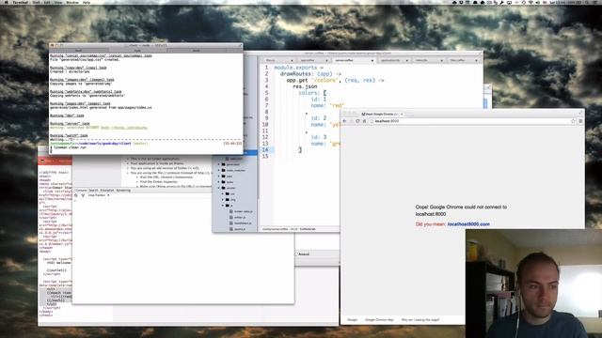602x338 pixels.
Task: Expand the css folder under vendor
Action: coord(223,194)
